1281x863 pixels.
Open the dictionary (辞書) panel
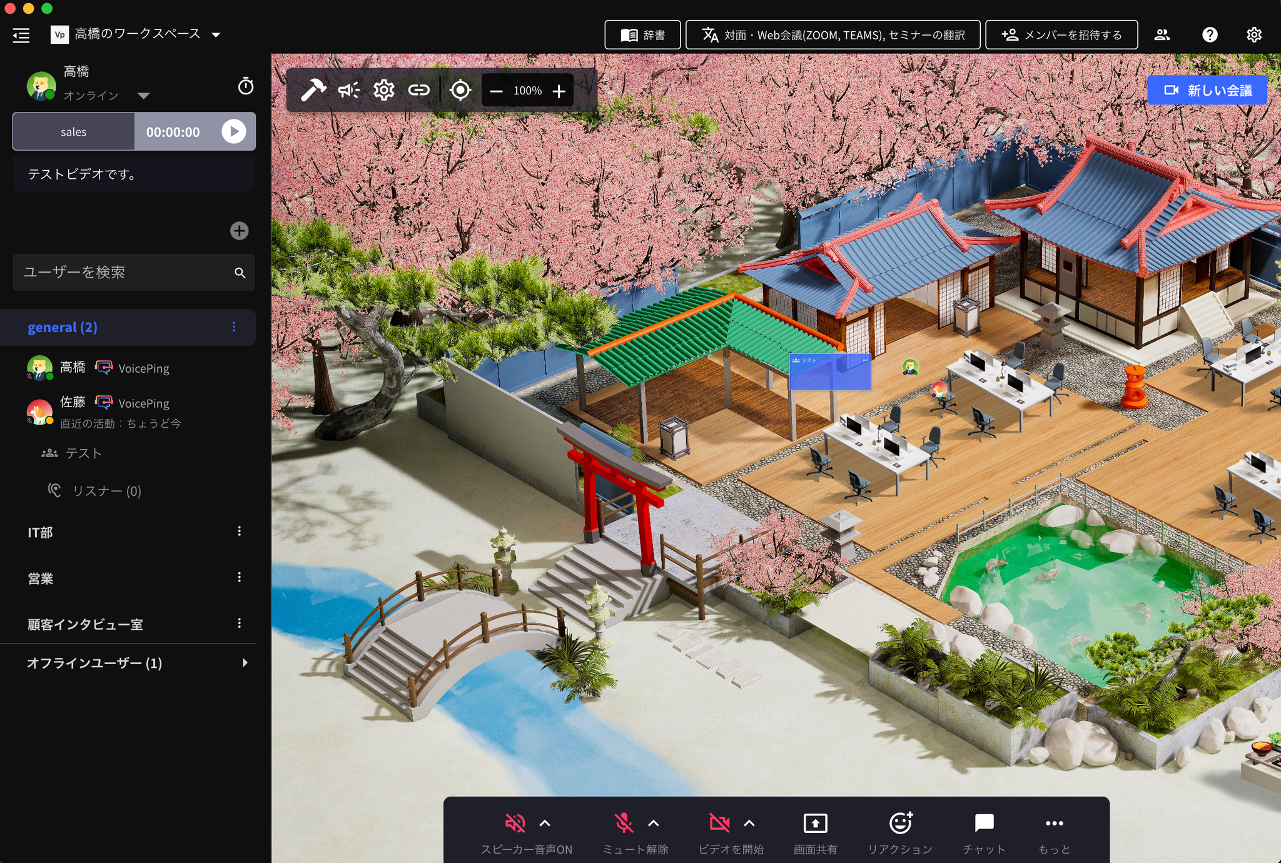(642, 34)
